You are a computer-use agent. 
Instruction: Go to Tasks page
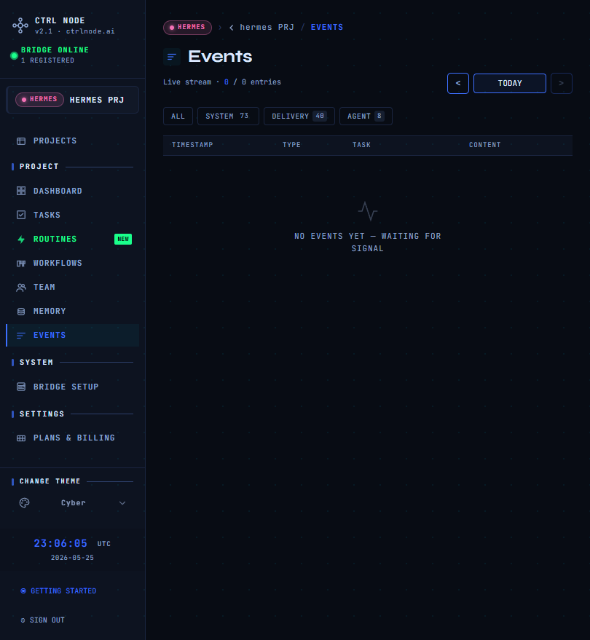pos(73,215)
